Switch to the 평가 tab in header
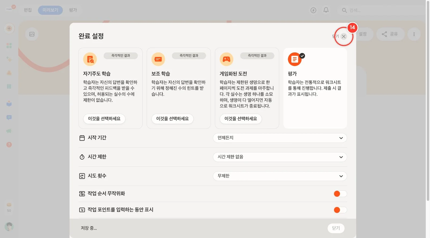This screenshot has width=430, height=238. tap(73, 10)
